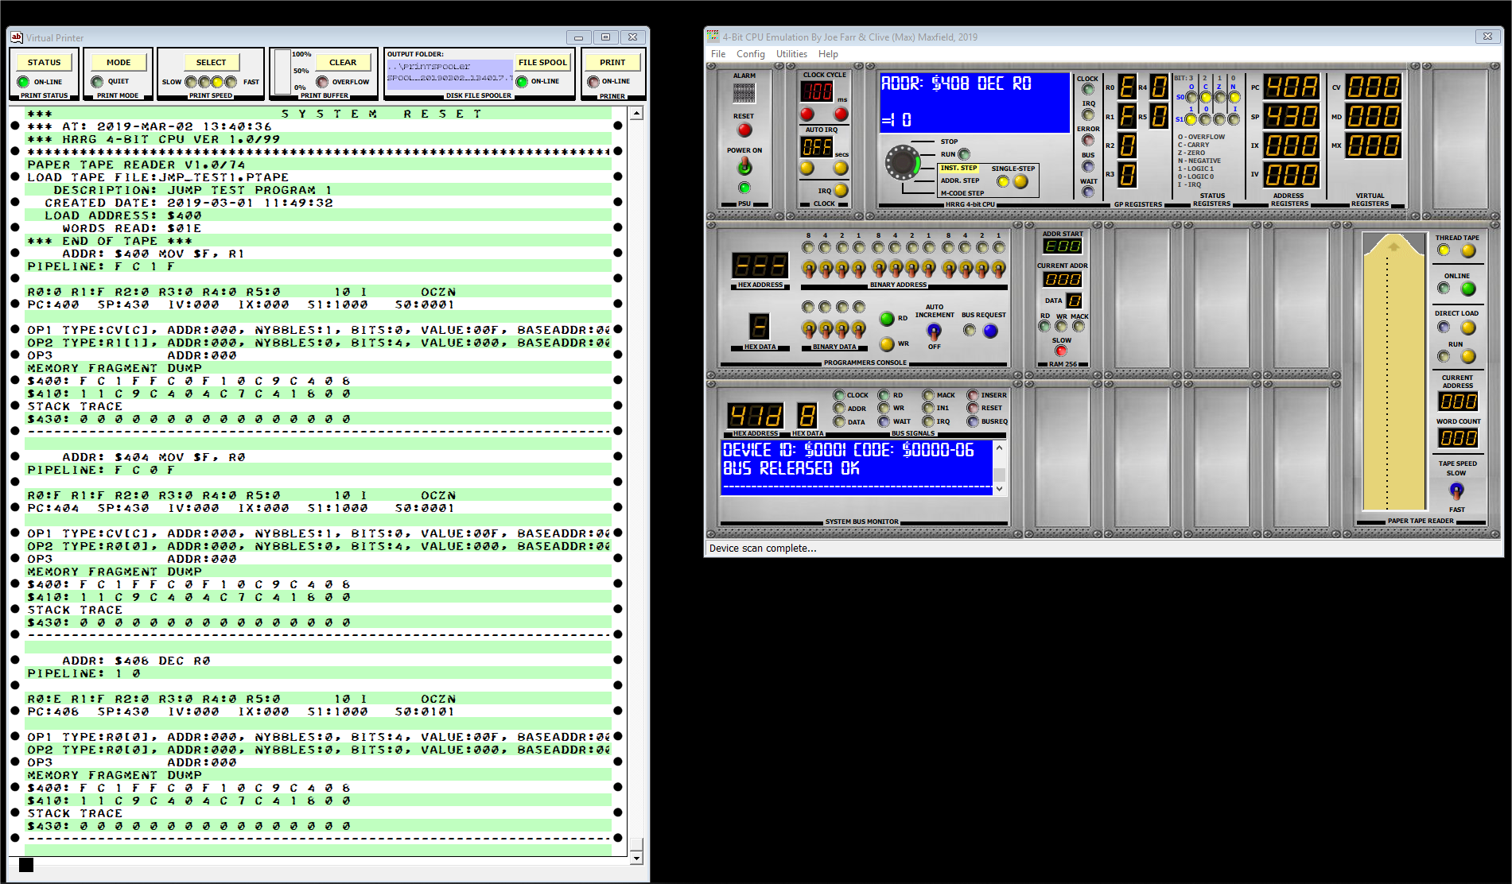
Task: Open the Config menu
Action: click(750, 53)
